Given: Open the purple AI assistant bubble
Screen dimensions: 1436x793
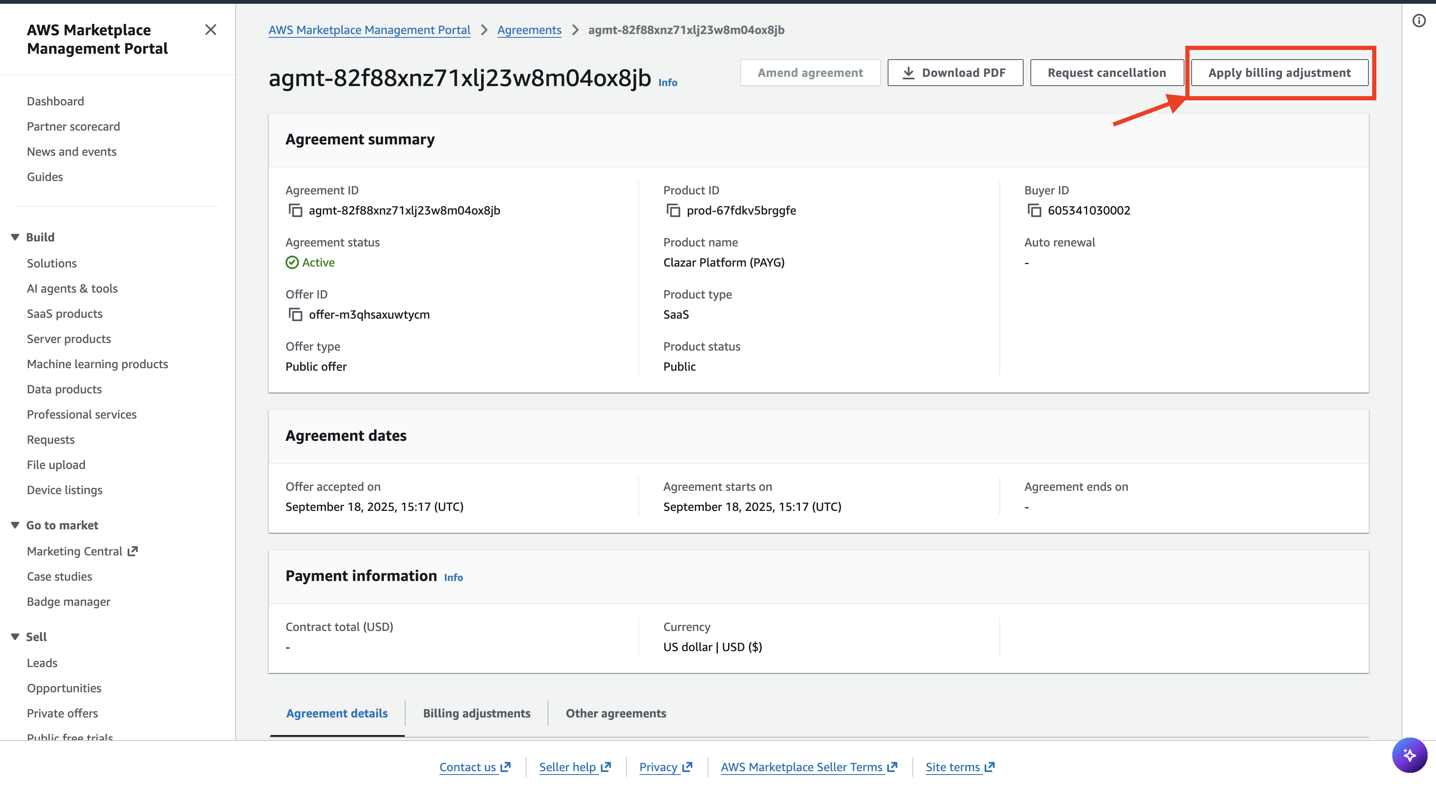Looking at the screenshot, I should (1409, 755).
